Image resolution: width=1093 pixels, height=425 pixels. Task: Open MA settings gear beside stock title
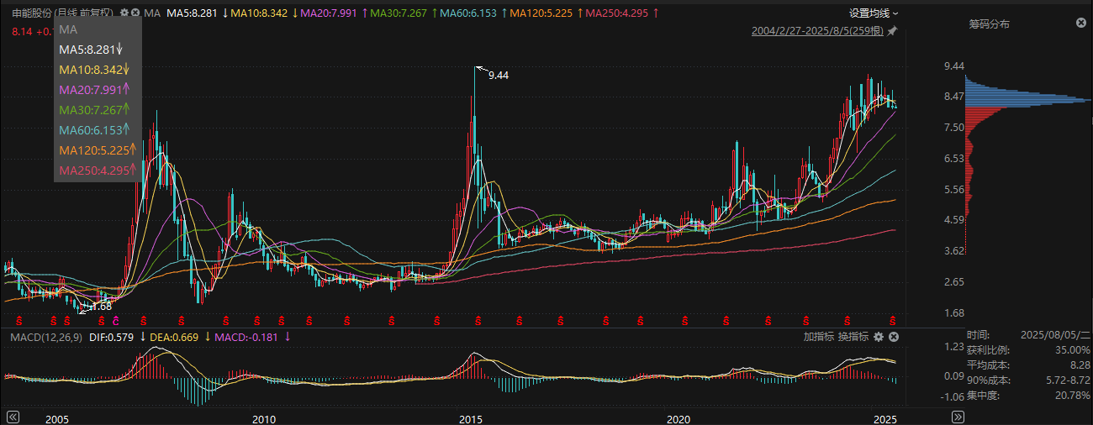click(124, 13)
